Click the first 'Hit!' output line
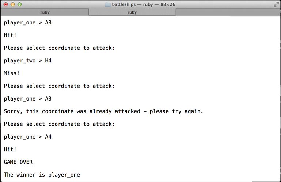The width and height of the screenshot is (281, 182). pos(10,35)
